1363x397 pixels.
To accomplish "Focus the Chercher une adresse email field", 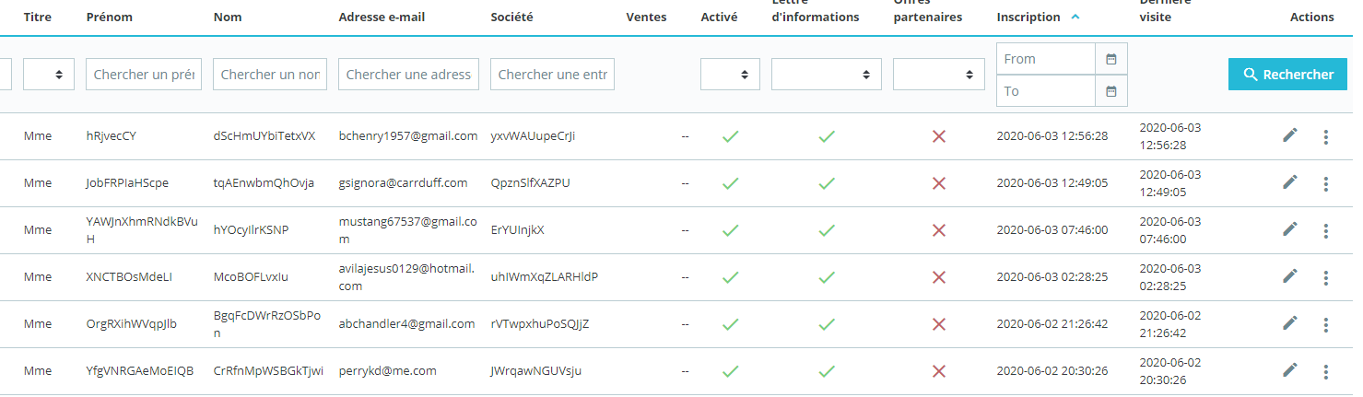I will (408, 75).
